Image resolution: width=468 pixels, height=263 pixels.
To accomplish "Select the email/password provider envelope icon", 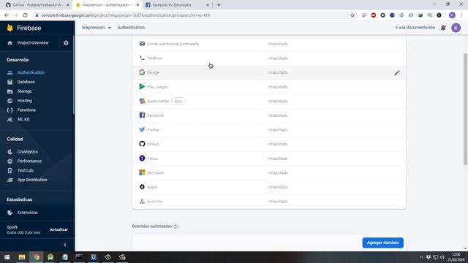I will (142, 44).
